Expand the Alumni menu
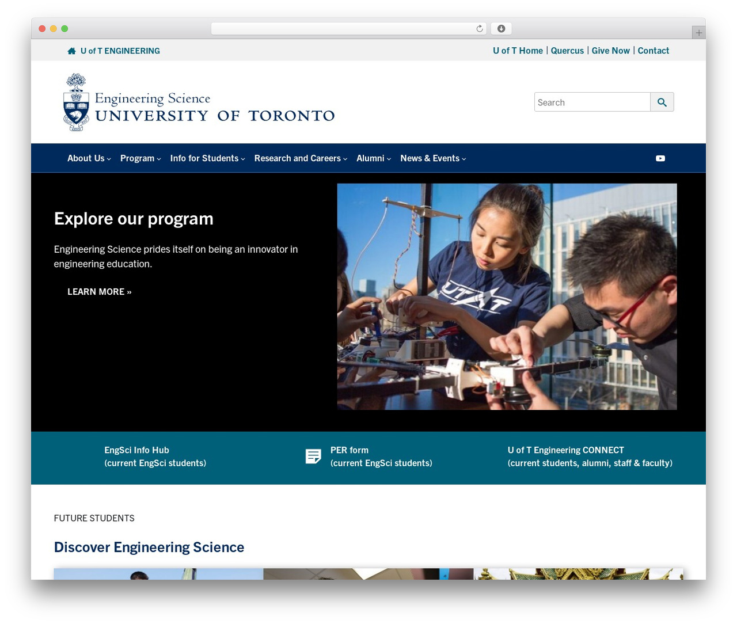Screen dimensions: 737x624 [x=374, y=158]
